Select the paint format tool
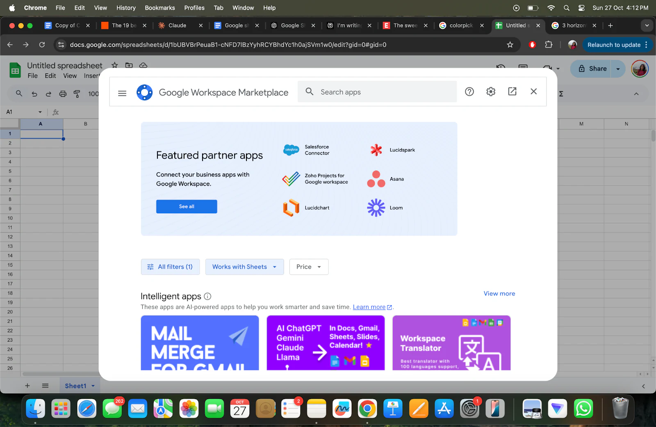The height and width of the screenshot is (427, 656). [77, 94]
